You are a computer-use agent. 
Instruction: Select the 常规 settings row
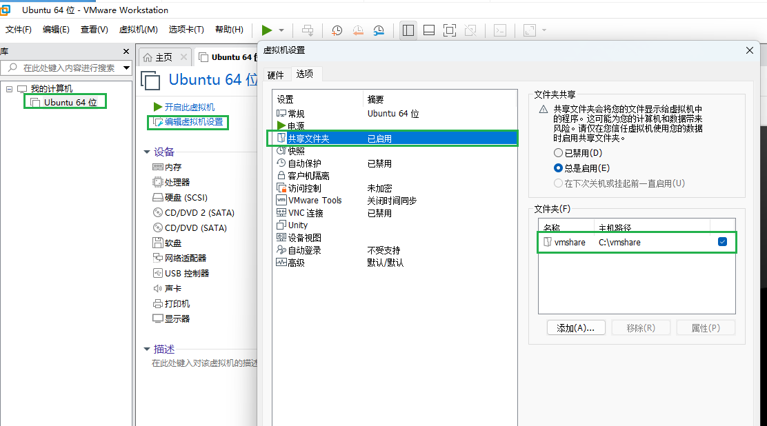point(395,114)
